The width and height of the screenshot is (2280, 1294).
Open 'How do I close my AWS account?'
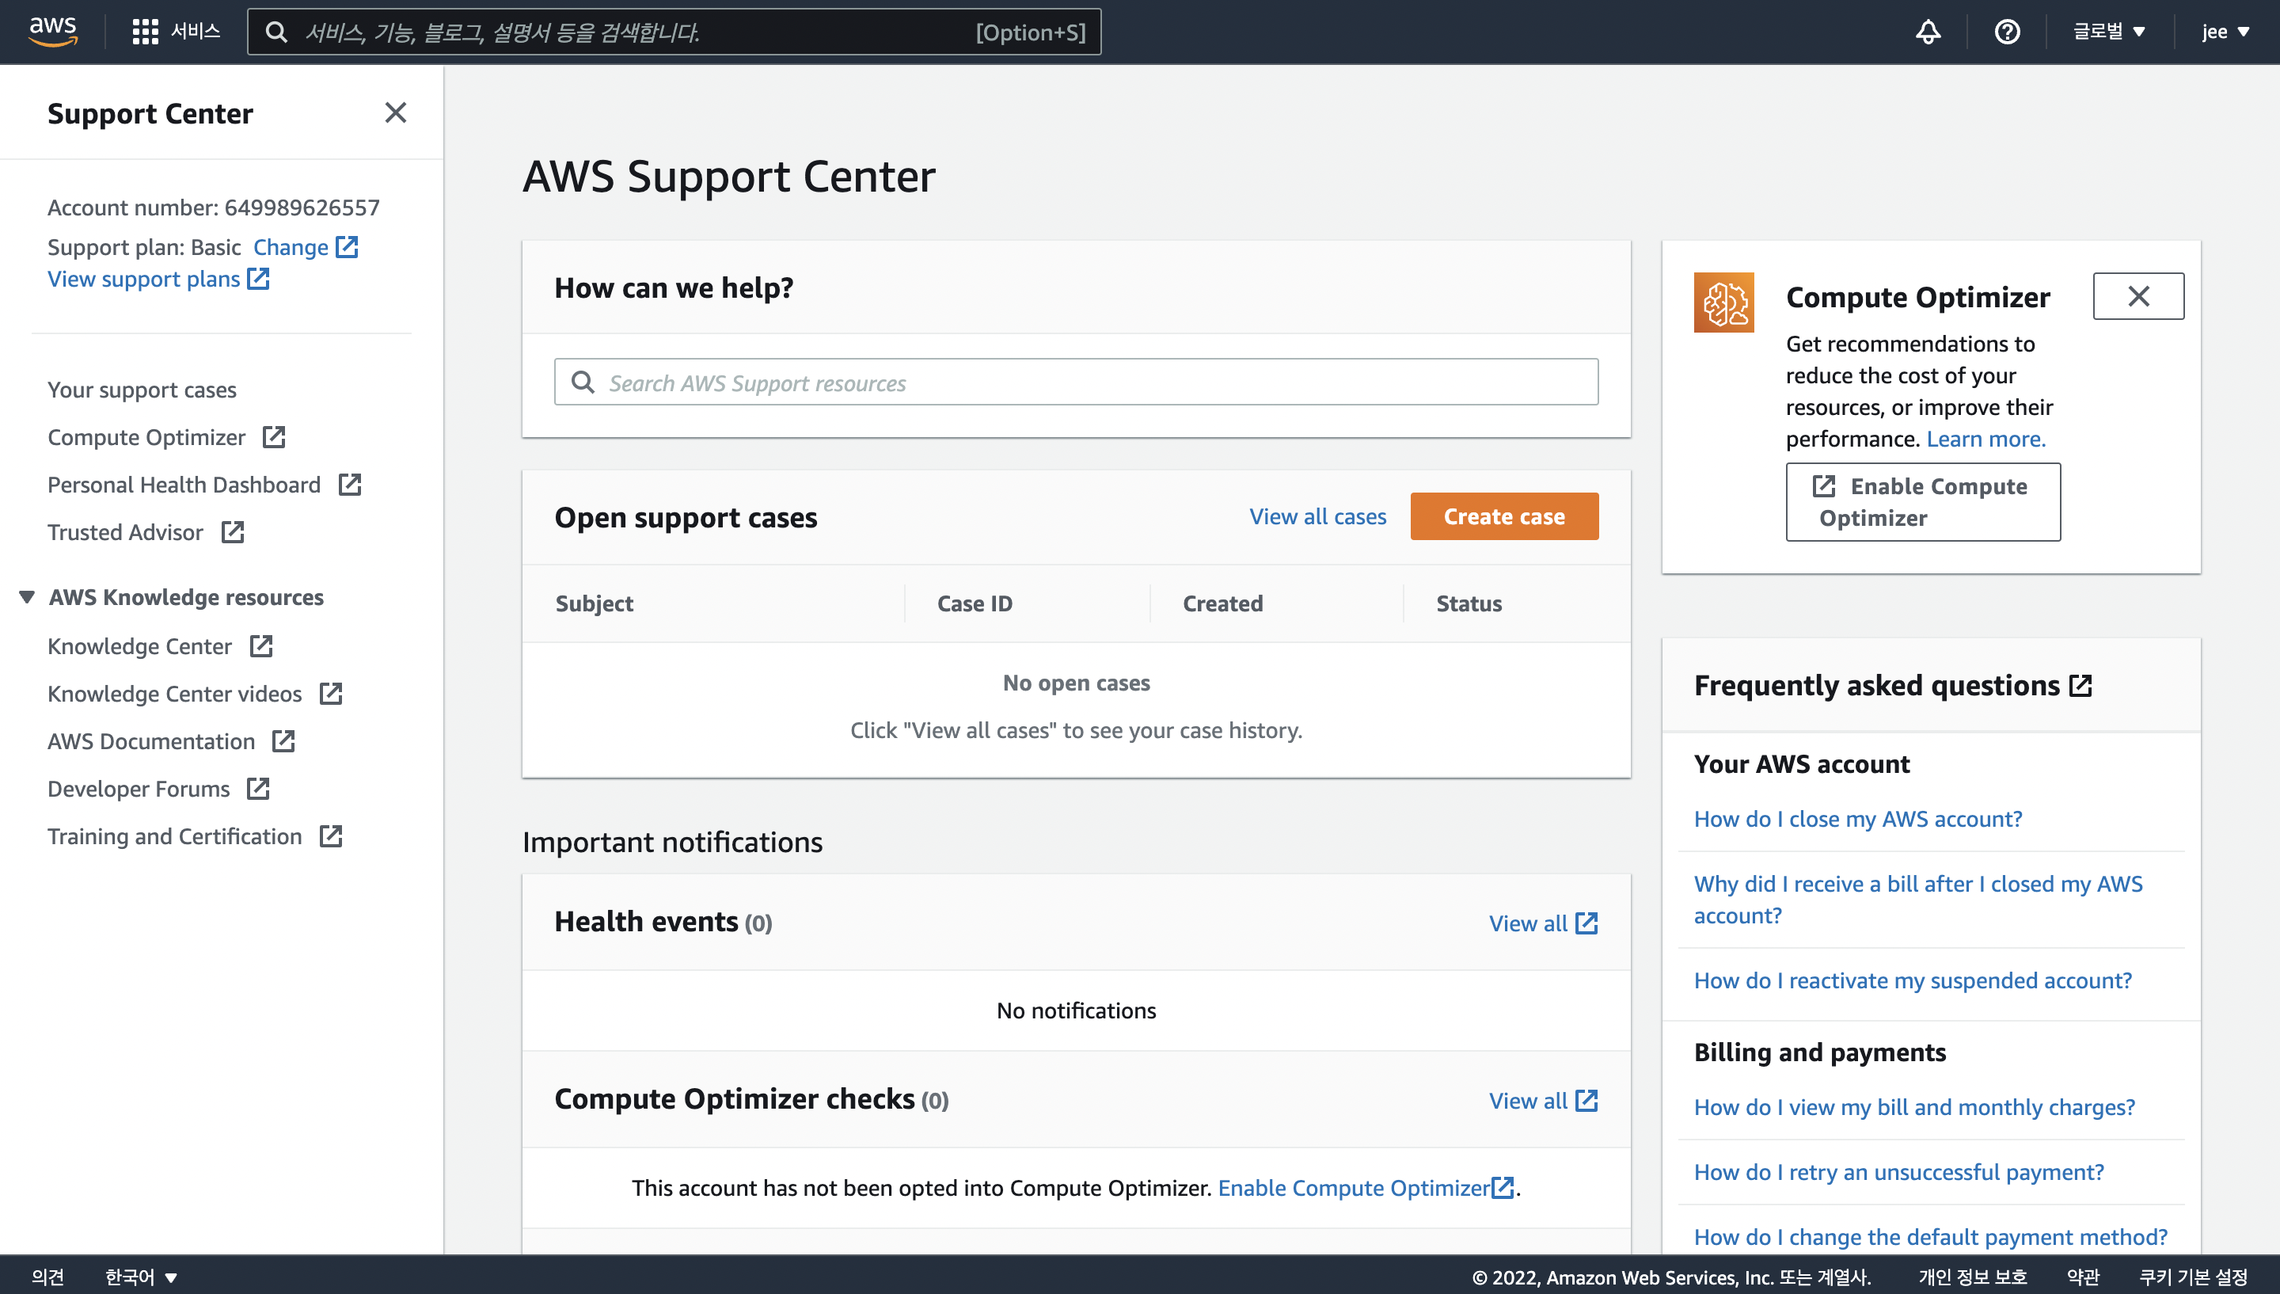(x=1858, y=819)
